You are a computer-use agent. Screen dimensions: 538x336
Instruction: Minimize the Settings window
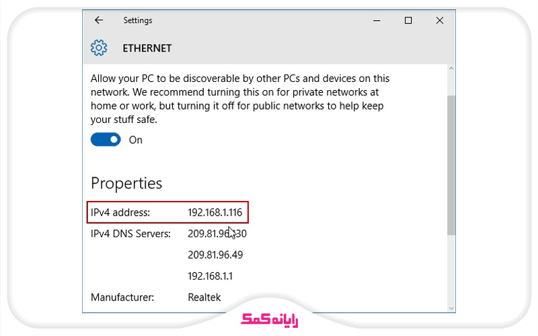point(376,21)
